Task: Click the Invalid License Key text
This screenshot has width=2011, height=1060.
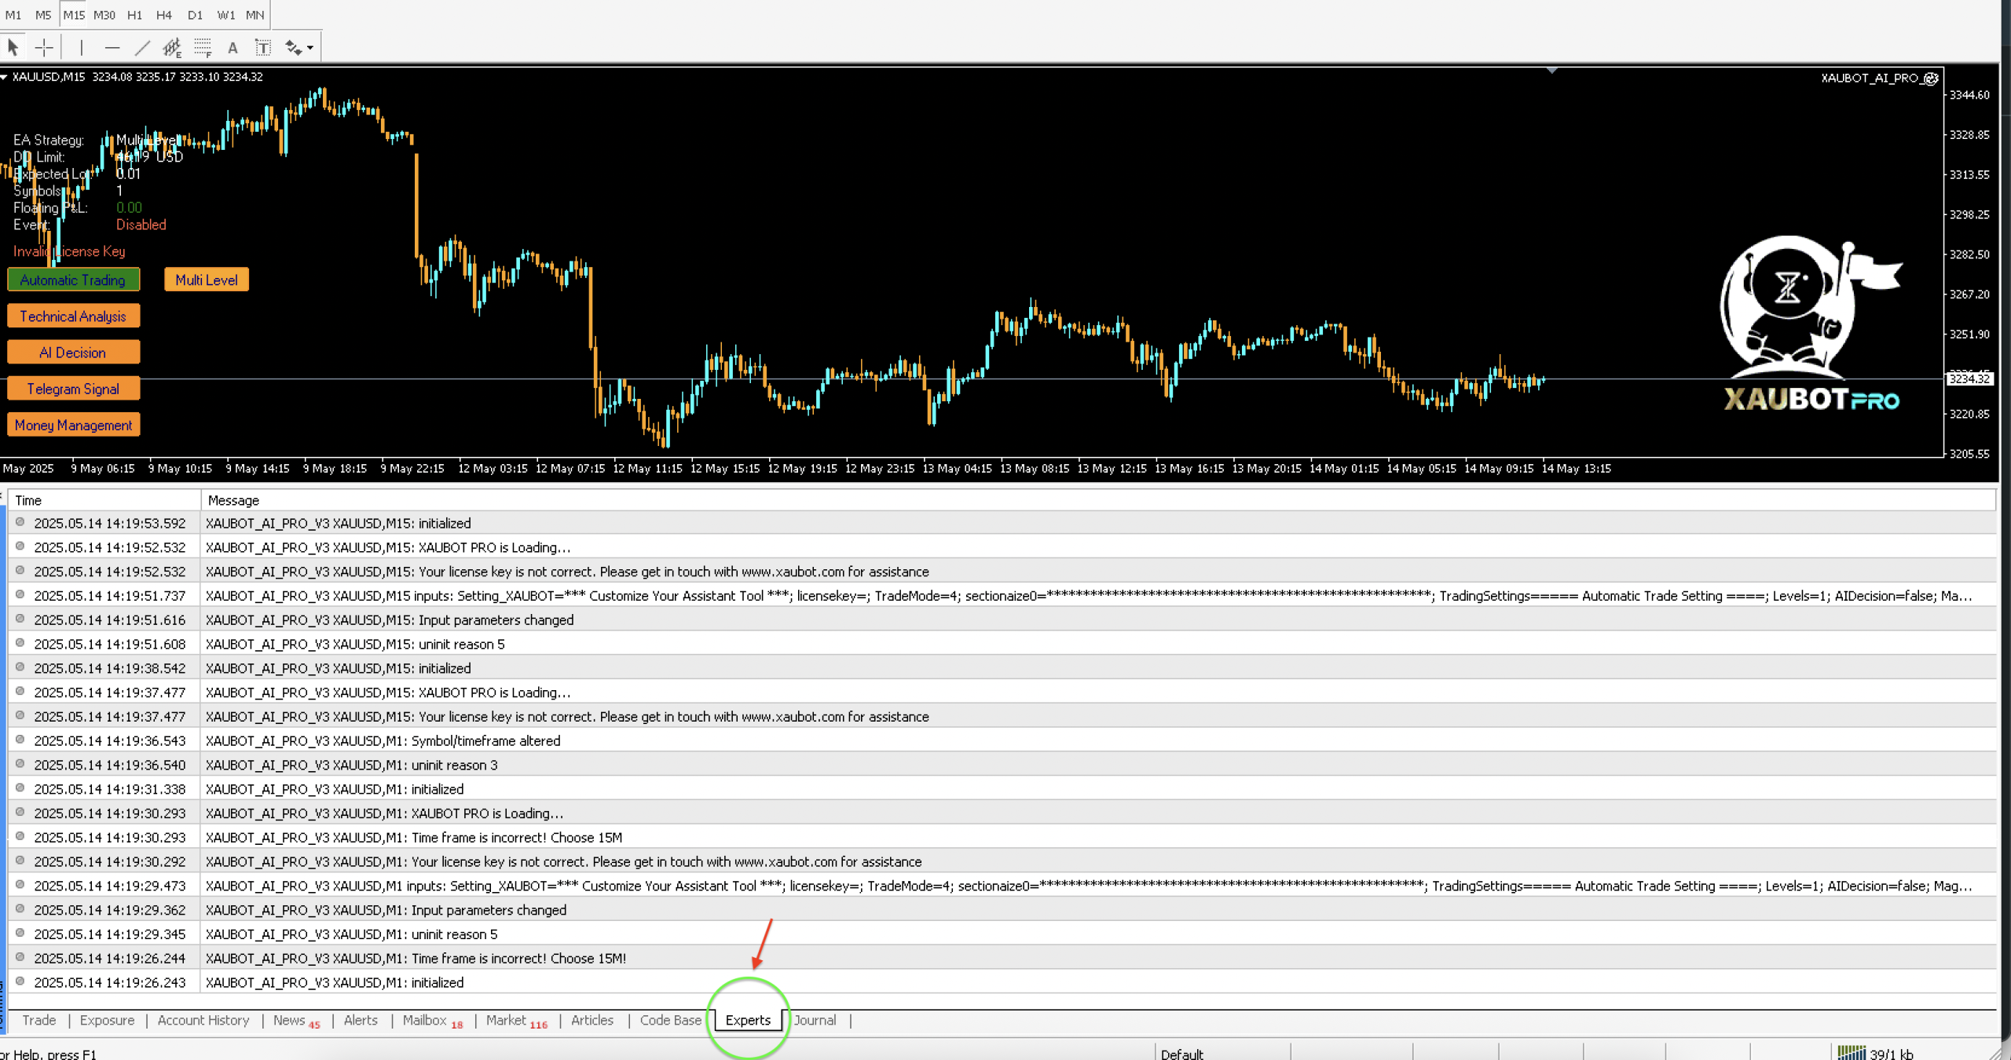Action: point(69,251)
